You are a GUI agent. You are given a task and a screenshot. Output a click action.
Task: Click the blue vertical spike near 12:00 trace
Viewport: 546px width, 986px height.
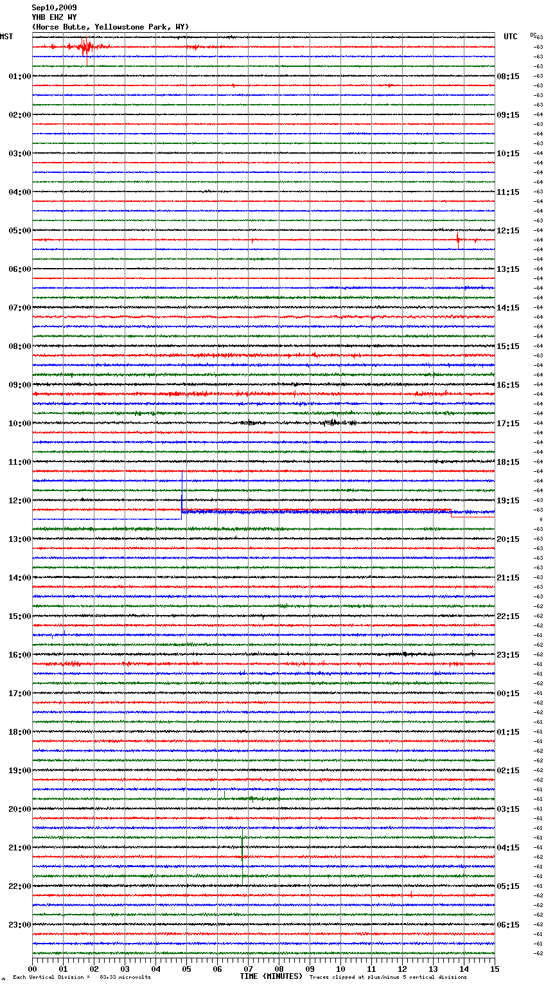(182, 494)
